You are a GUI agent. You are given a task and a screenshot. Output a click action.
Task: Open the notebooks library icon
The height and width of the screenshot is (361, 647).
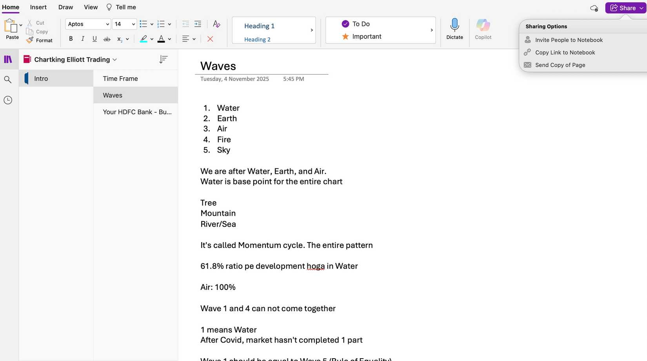pos(8,59)
